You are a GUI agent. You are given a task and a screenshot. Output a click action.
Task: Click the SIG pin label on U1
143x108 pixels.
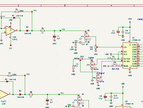pos(125,47)
